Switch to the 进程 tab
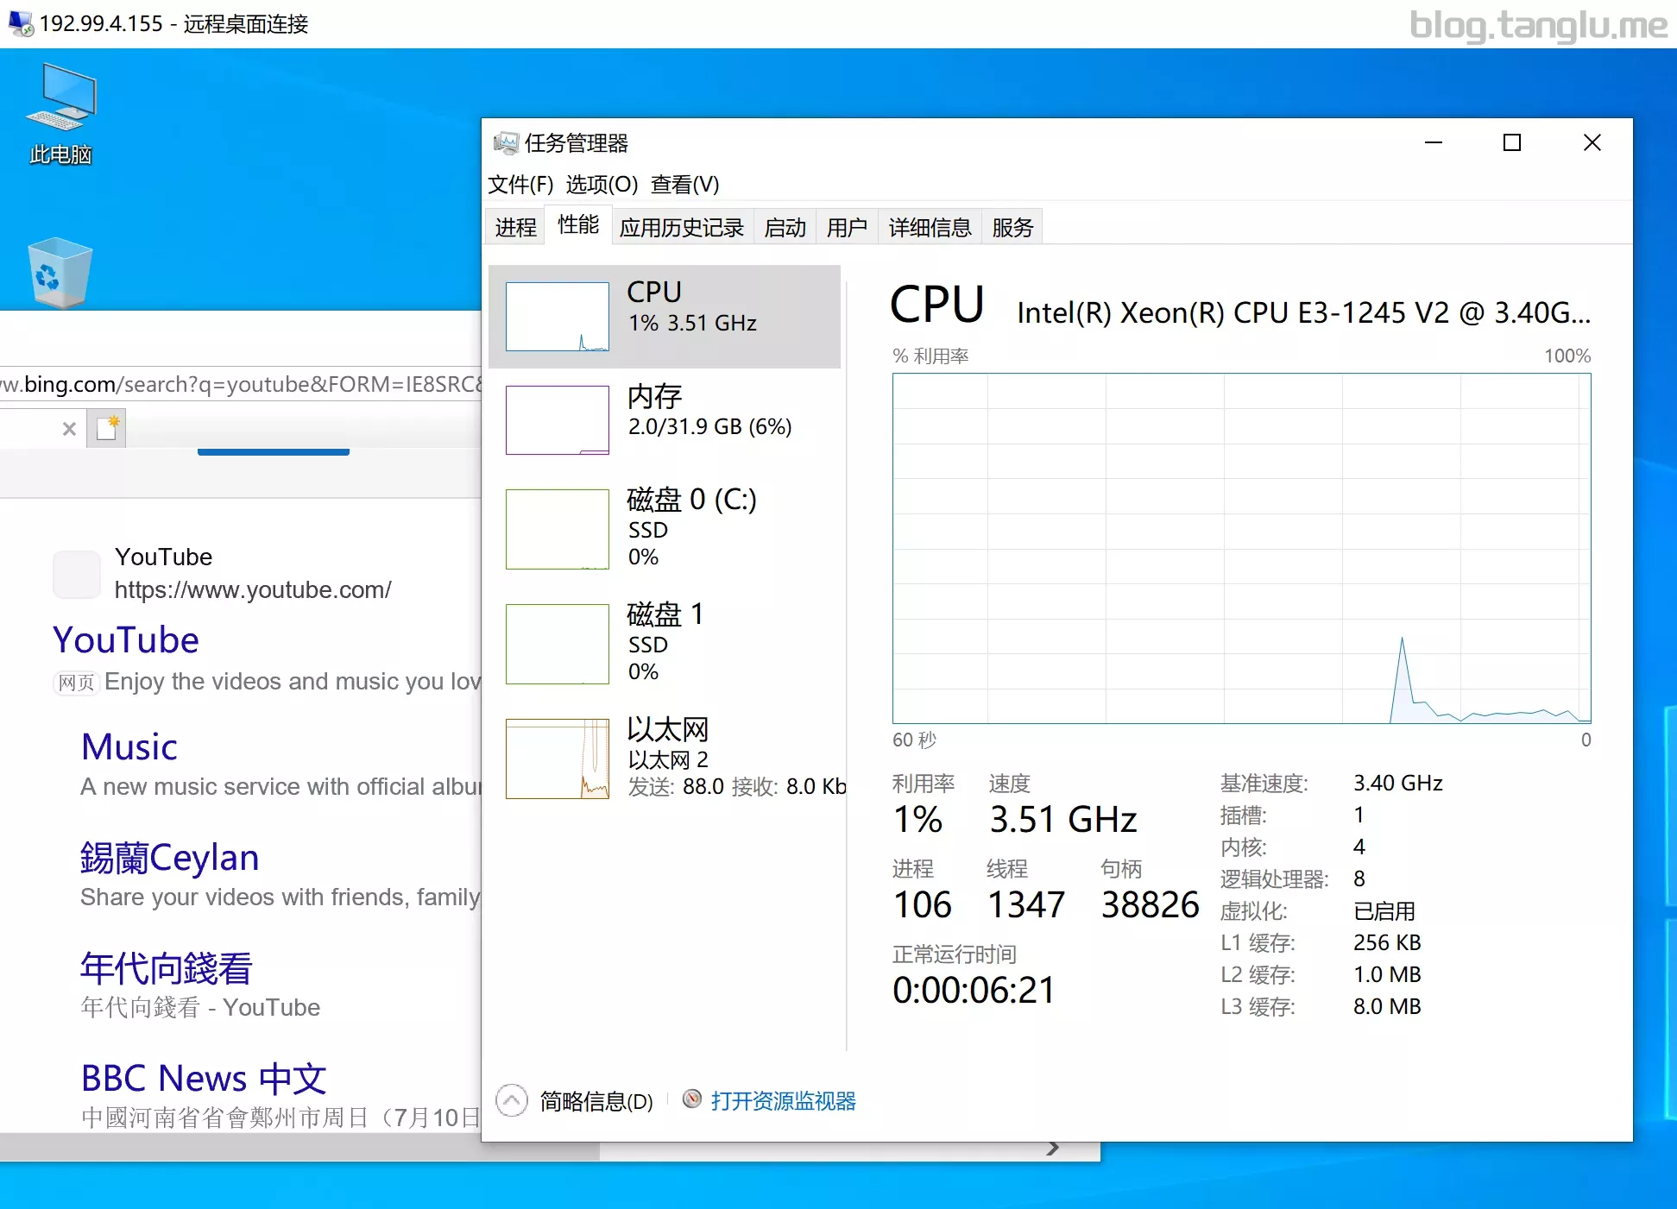This screenshot has height=1209, width=1677. (515, 227)
